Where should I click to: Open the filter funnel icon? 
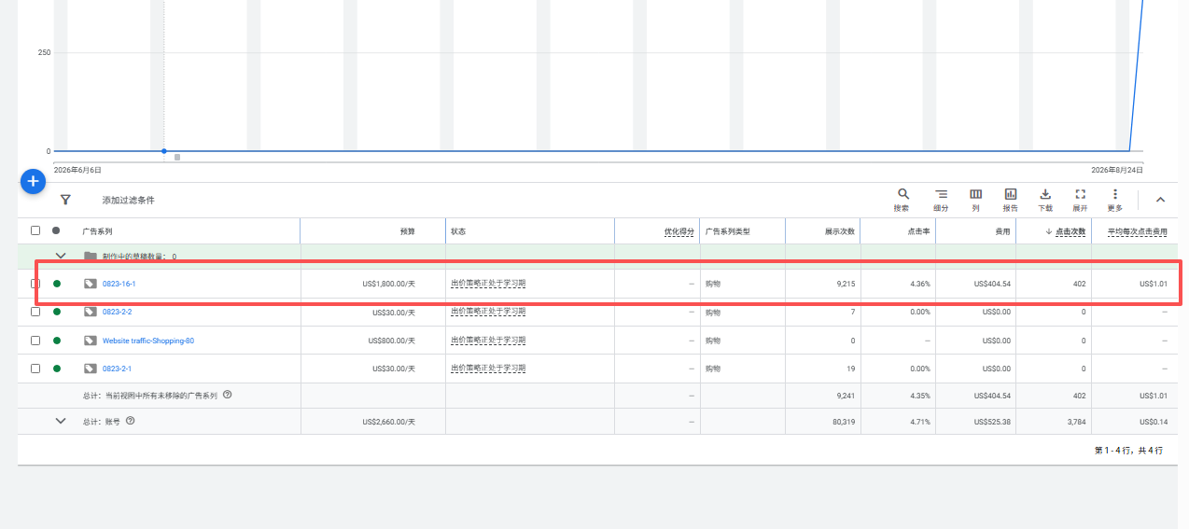[65, 200]
